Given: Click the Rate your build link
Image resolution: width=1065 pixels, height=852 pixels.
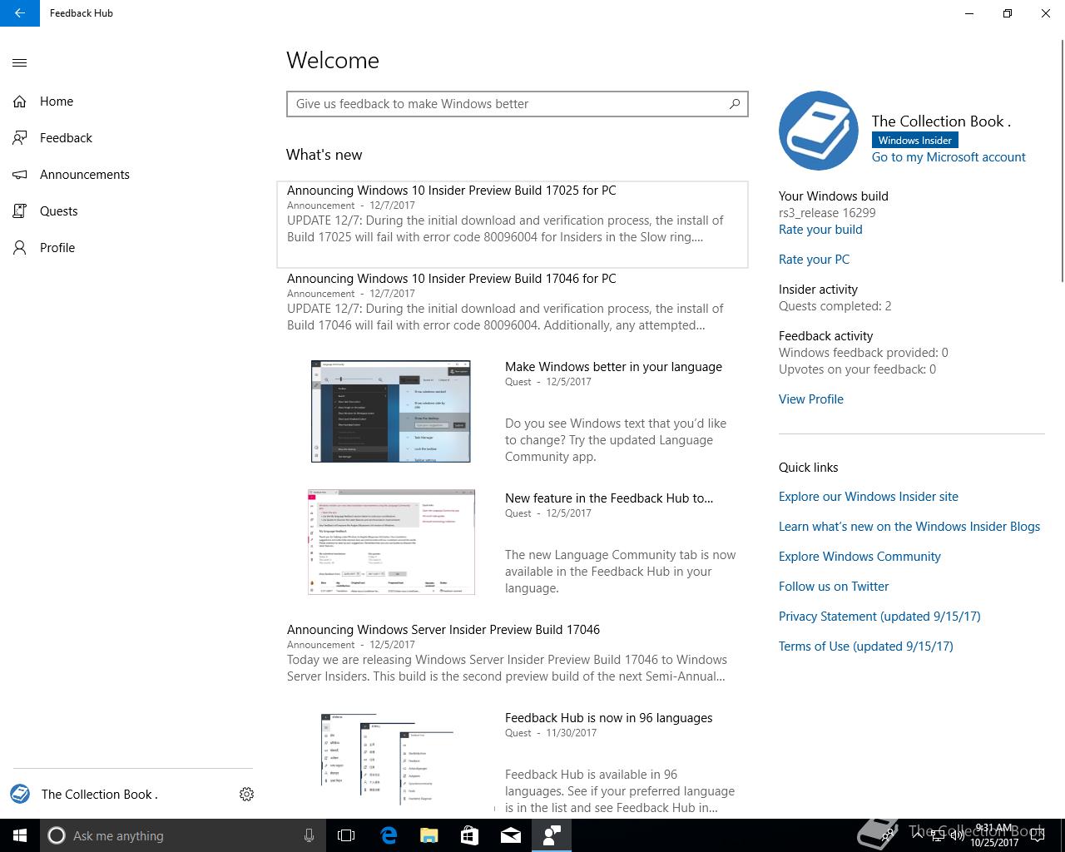Looking at the screenshot, I should coord(820,230).
